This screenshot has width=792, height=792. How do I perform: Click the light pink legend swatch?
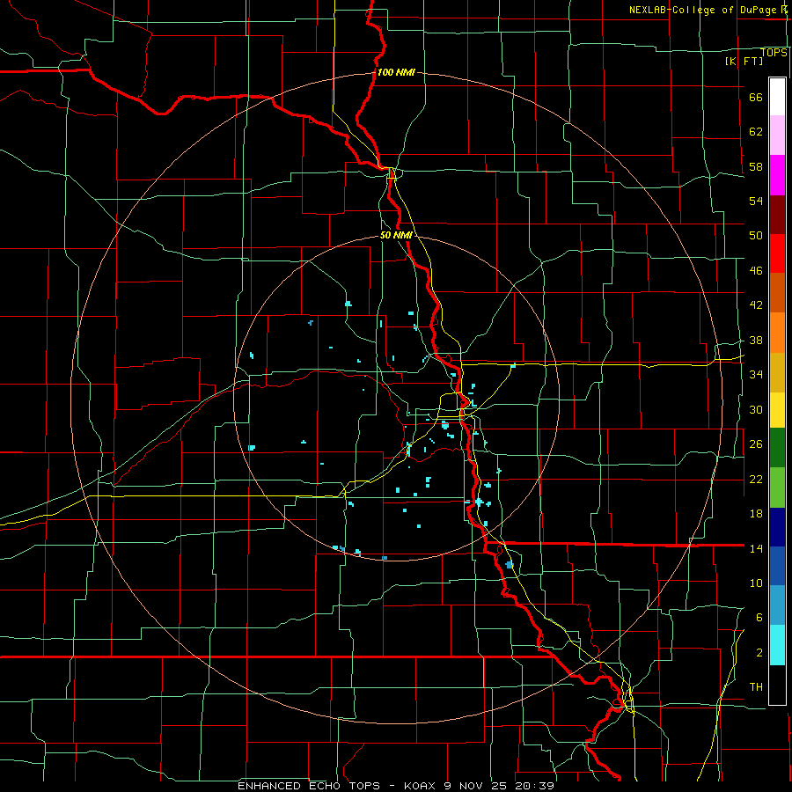(x=777, y=136)
